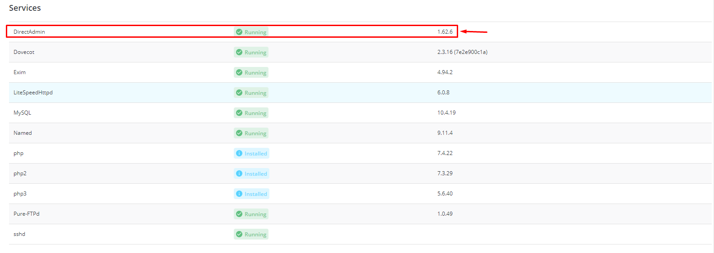Select the sshd service name
This screenshot has height=253, width=714.
[19, 234]
